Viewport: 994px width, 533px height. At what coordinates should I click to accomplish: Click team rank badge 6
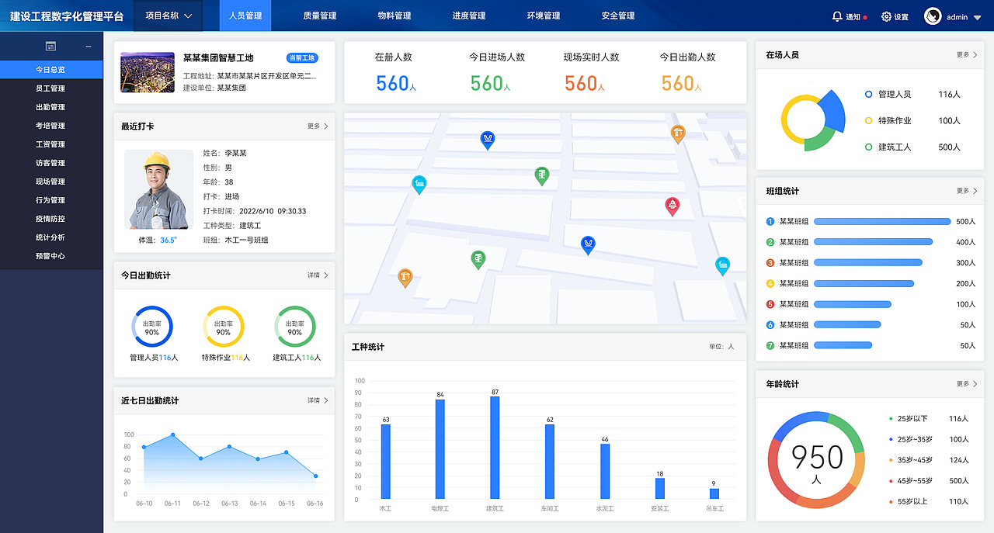click(x=770, y=325)
